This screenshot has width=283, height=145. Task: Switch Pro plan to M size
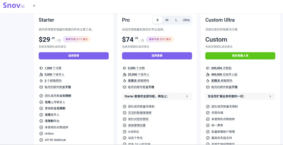(x=167, y=20)
